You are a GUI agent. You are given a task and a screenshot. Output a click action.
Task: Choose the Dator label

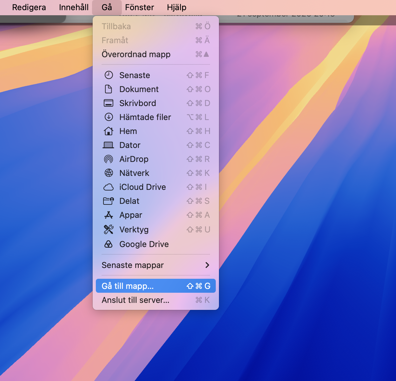pos(130,145)
